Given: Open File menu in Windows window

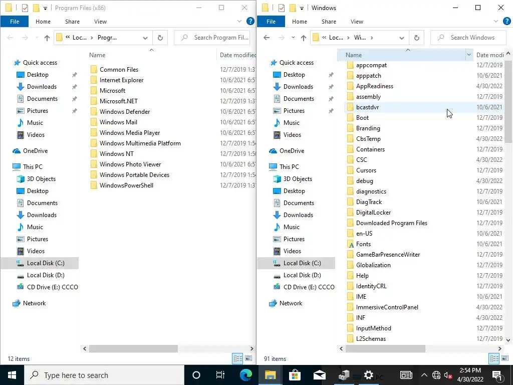Looking at the screenshot, I should tap(271, 21).
